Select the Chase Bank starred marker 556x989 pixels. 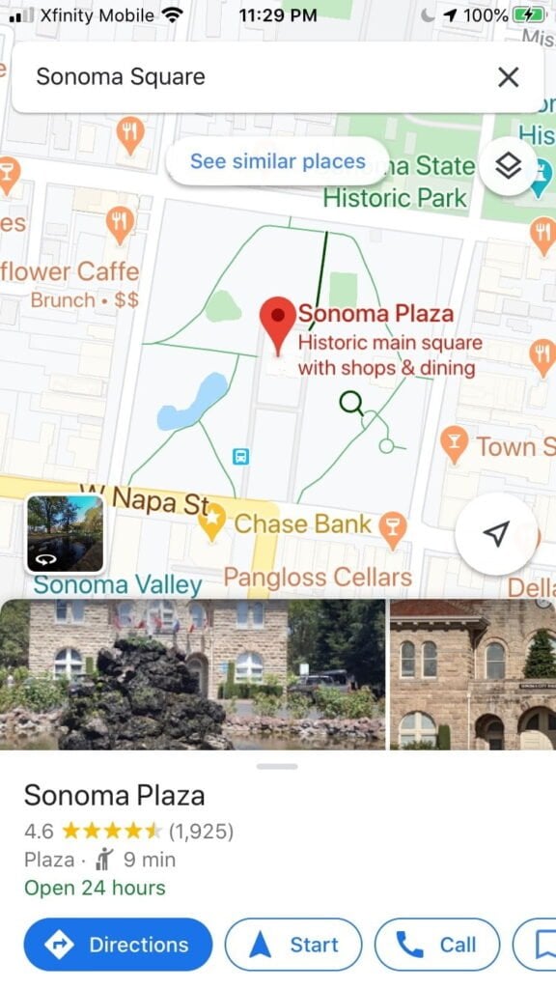click(211, 523)
